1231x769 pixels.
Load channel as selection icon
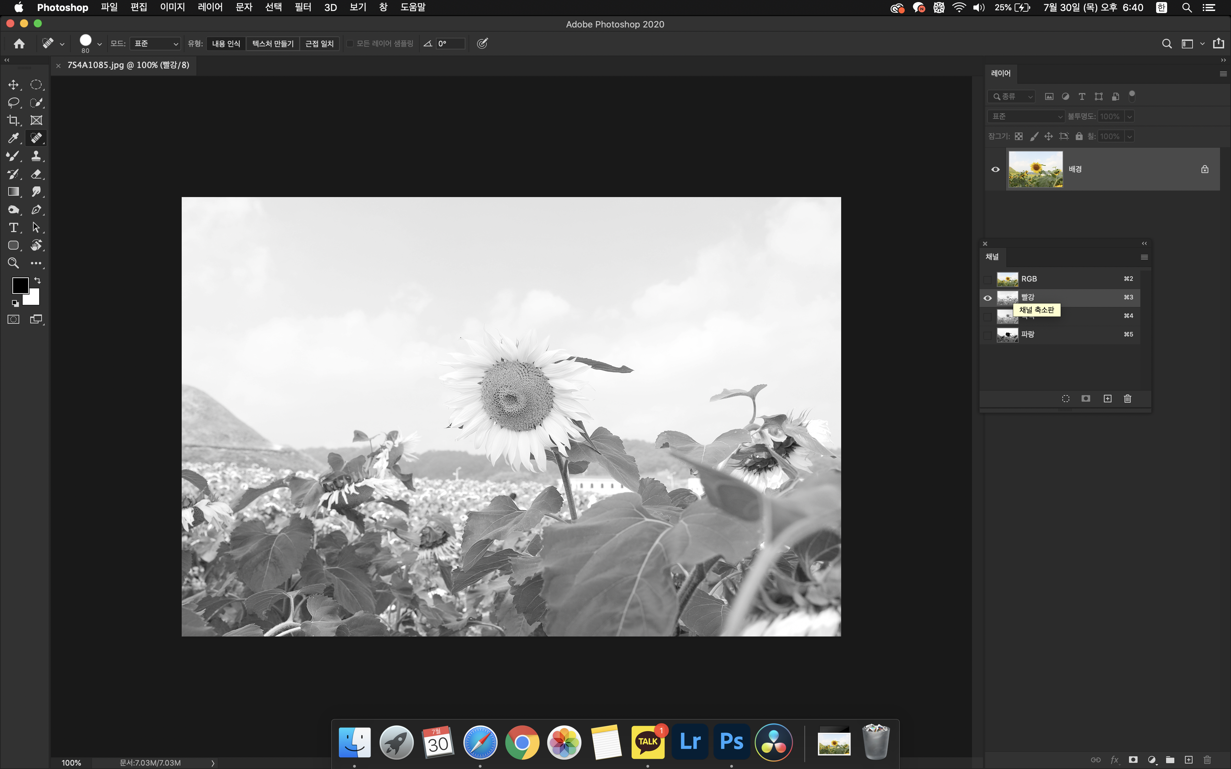point(1066,399)
